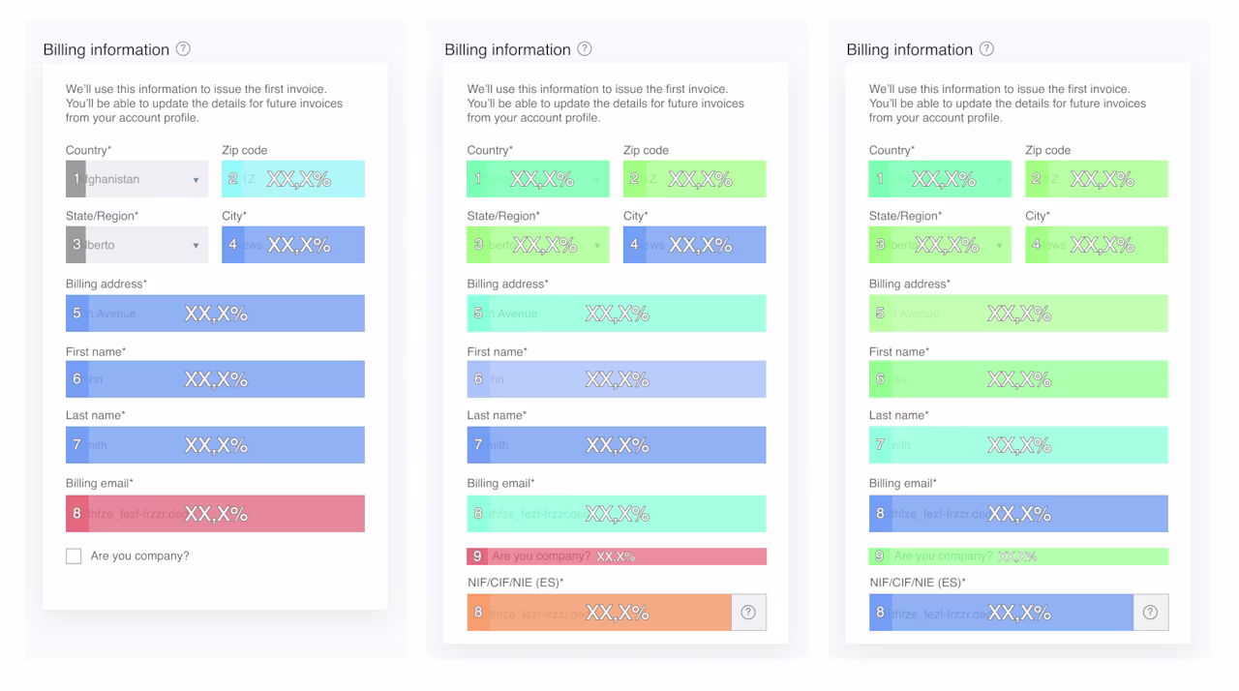This screenshot has height=691, width=1239.
Task: Click City field in middle panel
Action: (x=695, y=245)
